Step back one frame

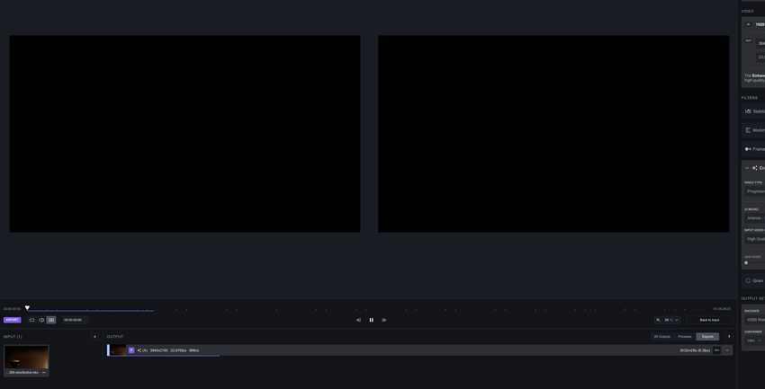click(358, 320)
